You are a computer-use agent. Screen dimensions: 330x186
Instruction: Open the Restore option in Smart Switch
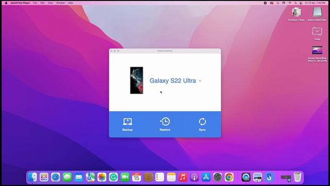point(165,125)
